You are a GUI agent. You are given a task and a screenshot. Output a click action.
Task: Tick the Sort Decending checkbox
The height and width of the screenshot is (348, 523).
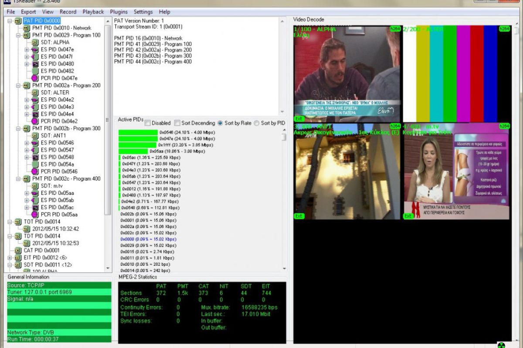(x=177, y=123)
